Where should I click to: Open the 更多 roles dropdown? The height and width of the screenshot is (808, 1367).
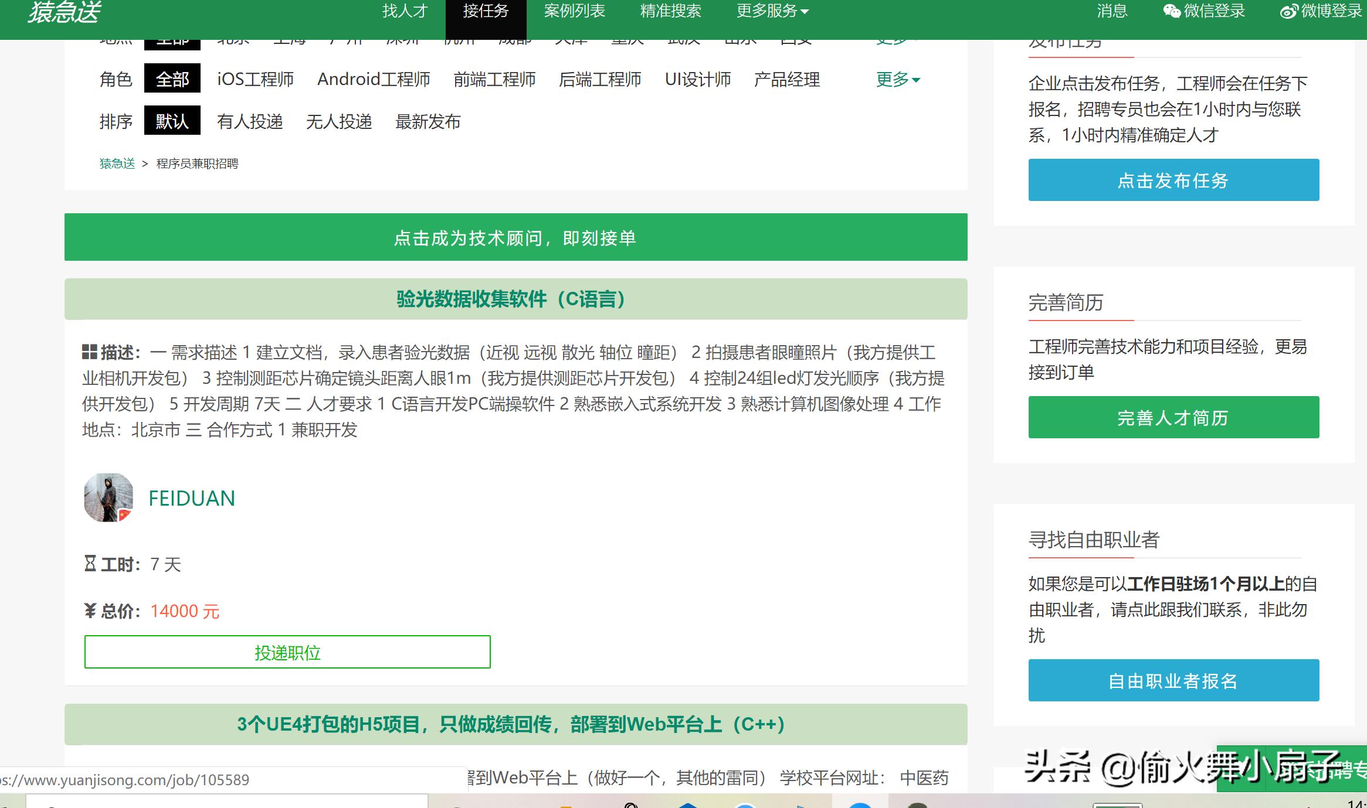[897, 80]
